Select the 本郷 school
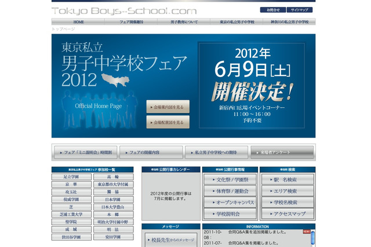The width and height of the screenshot is (371, 247). tap(114, 215)
